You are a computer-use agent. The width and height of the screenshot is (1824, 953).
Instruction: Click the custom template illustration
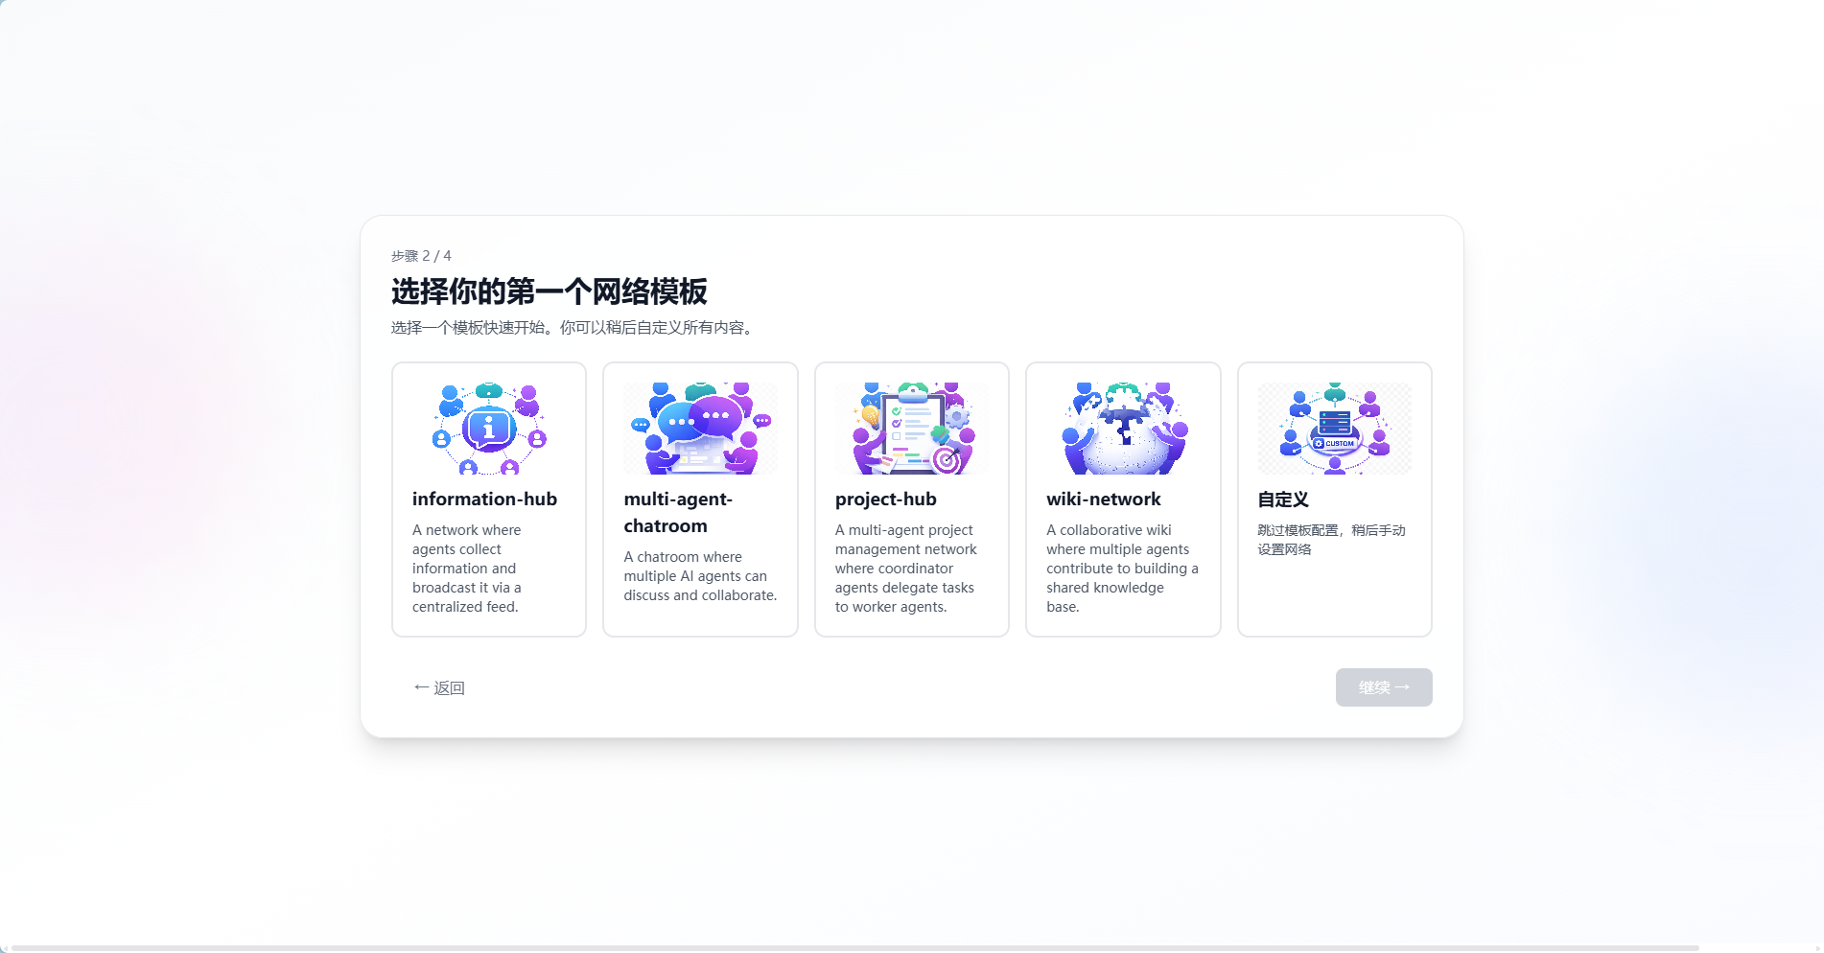1335,429
